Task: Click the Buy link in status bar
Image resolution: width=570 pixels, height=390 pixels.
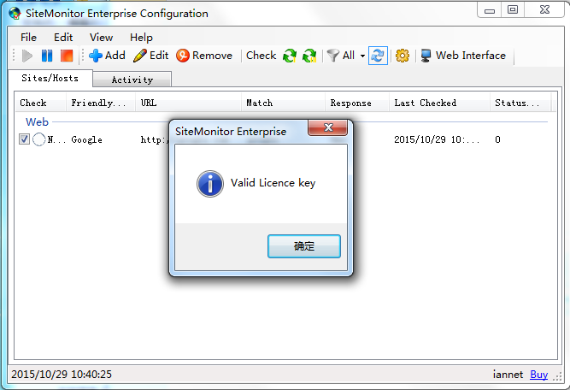Action: click(538, 375)
